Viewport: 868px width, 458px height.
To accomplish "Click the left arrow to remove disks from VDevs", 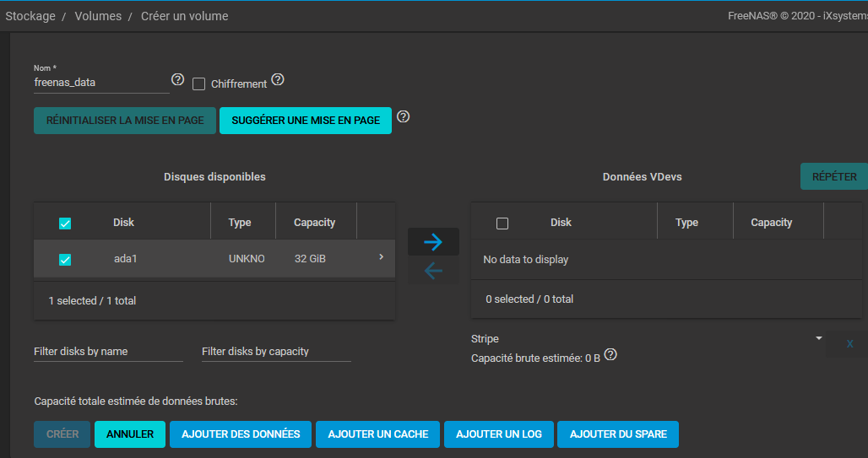I will [x=433, y=271].
